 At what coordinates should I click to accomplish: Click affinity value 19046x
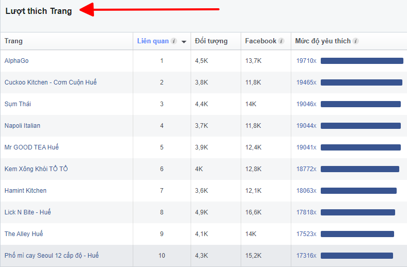point(306,104)
